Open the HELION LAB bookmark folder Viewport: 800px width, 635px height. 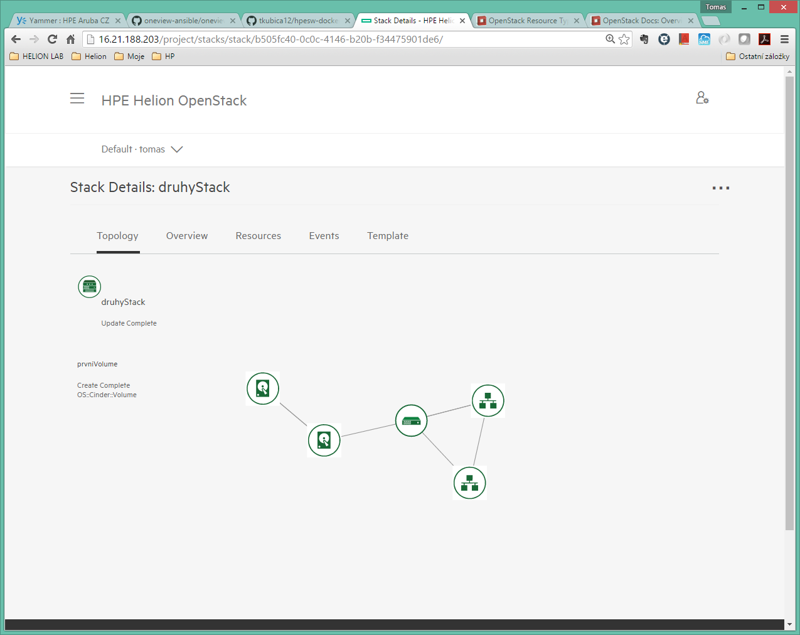pos(37,56)
